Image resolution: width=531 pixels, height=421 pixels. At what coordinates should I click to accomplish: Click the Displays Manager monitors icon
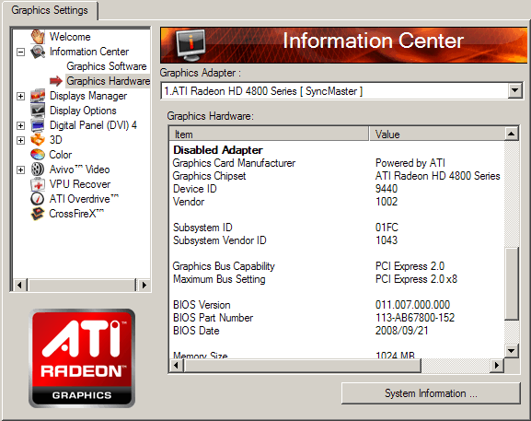38,96
